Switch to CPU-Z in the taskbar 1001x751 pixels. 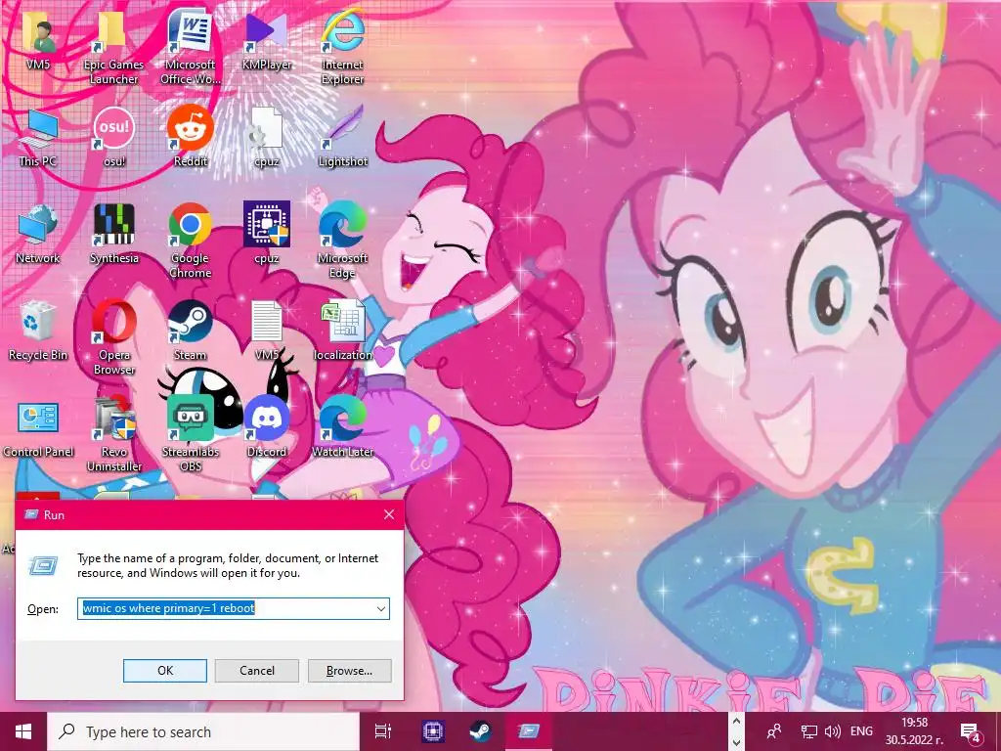pyautogui.click(x=433, y=731)
